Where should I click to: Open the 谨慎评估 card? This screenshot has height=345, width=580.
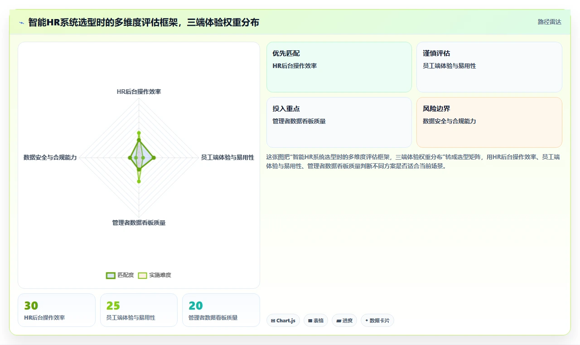tap(489, 67)
